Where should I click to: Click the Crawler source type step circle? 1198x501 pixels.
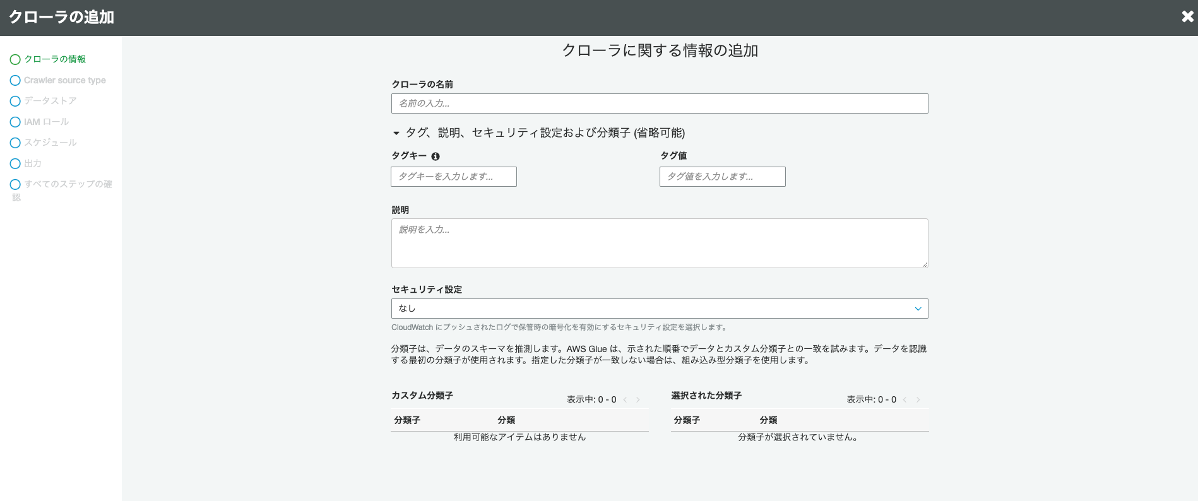click(15, 81)
